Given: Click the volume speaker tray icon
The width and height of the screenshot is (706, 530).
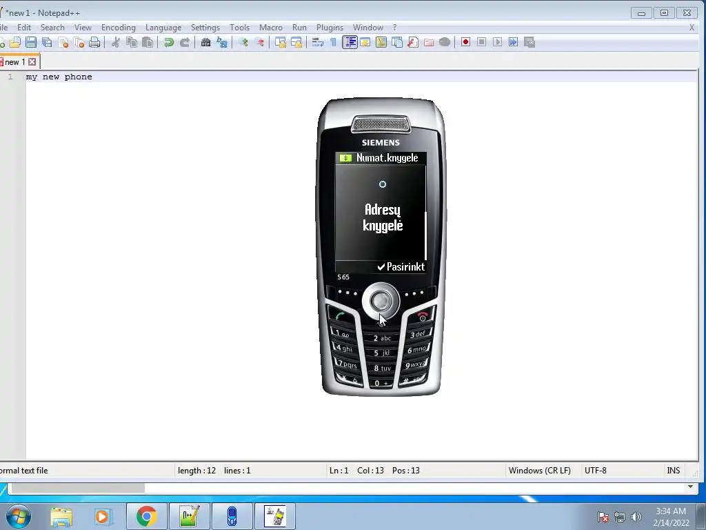Looking at the screenshot, I should pyautogui.click(x=636, y=517).
